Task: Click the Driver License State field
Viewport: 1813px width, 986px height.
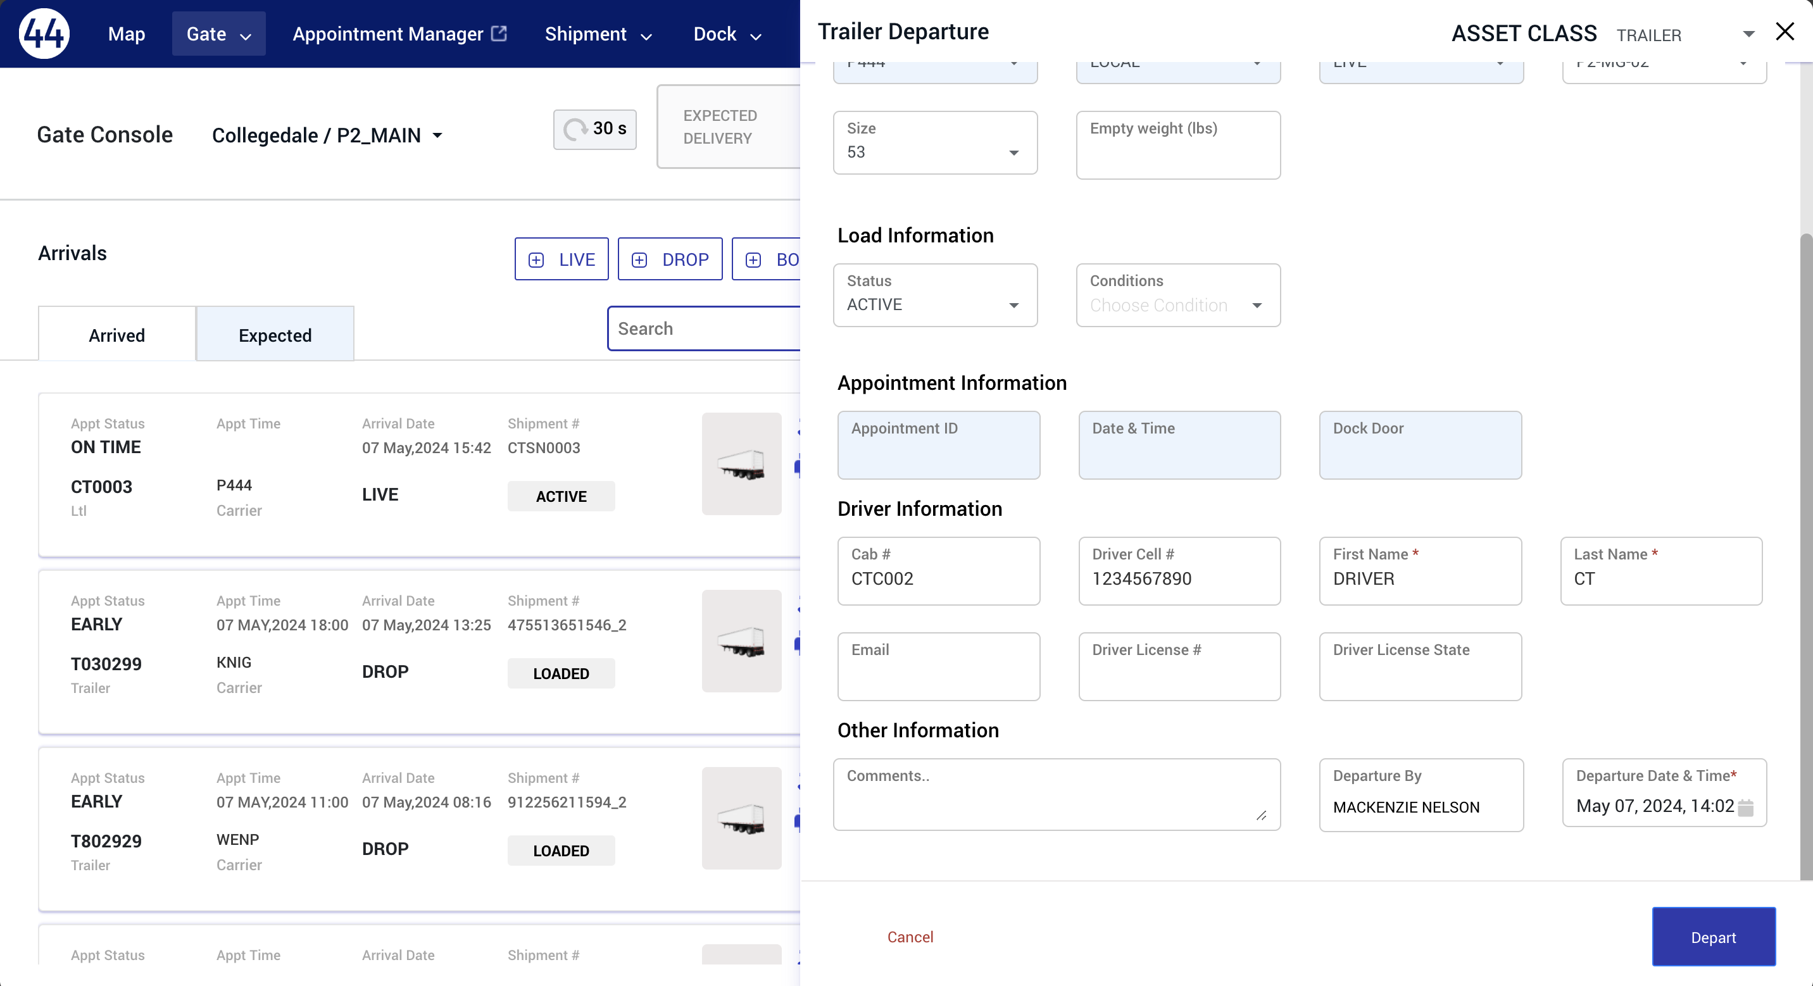Action: (1421, 666)
